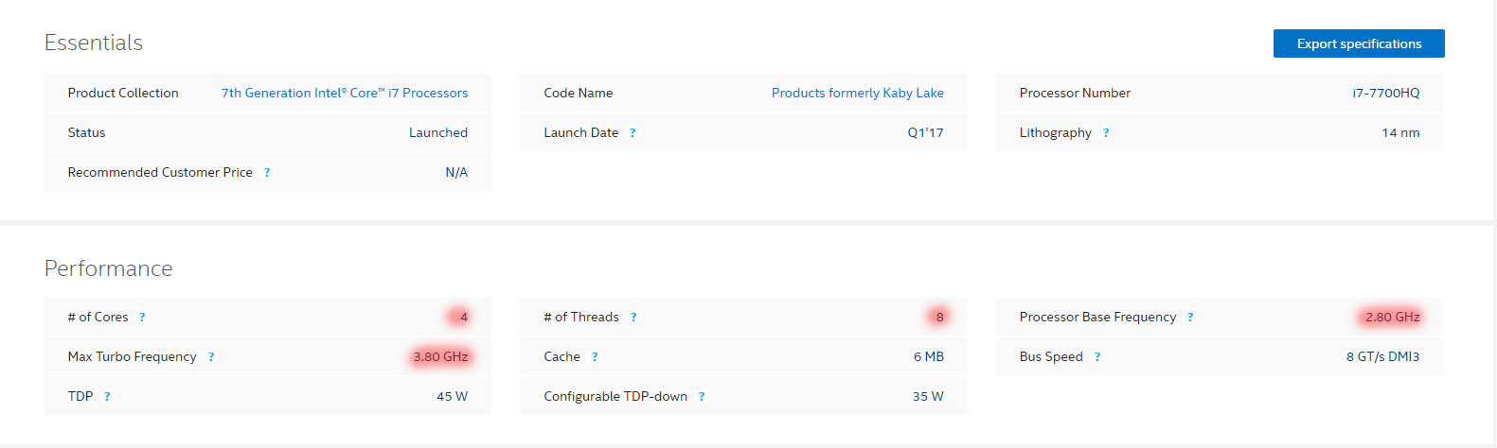Click the help icon next to Lithography
The height and width of the screenshot is (448, 1497).
pos(1106,133)
